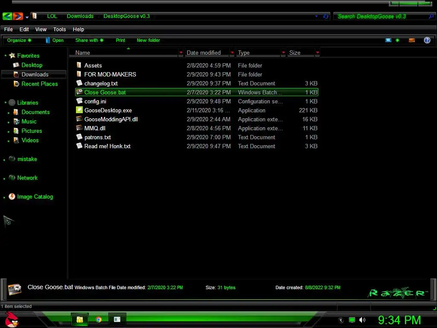Go forward with the orange Forward arrow

tap(18, 16)
